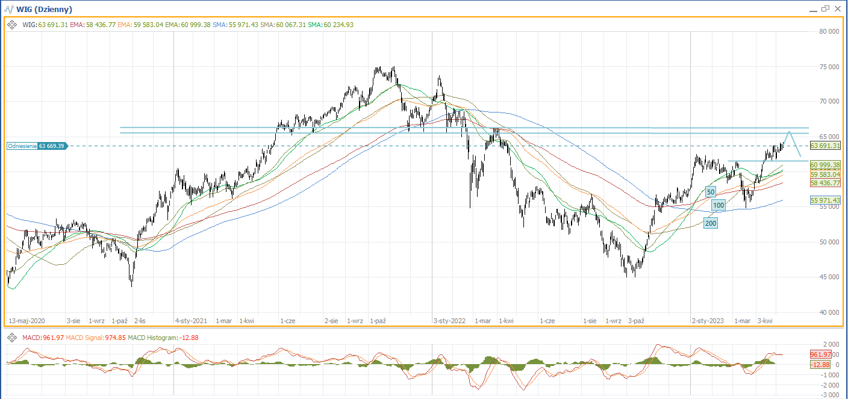Restore down the WIG chart window
848x399 pixels.
click(x=825, y=8)
